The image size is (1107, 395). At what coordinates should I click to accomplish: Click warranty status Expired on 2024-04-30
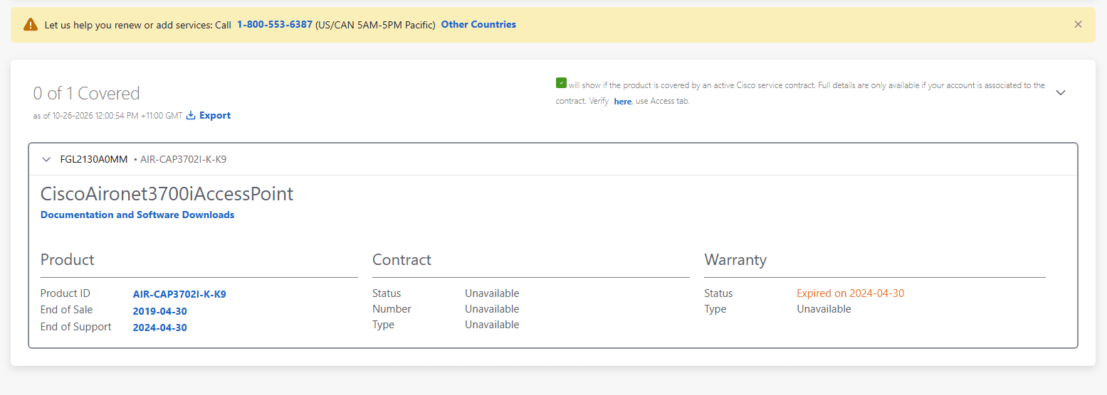coord(851,293)
